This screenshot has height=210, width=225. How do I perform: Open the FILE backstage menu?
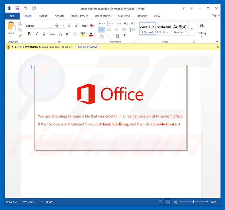tap(12, 16)
